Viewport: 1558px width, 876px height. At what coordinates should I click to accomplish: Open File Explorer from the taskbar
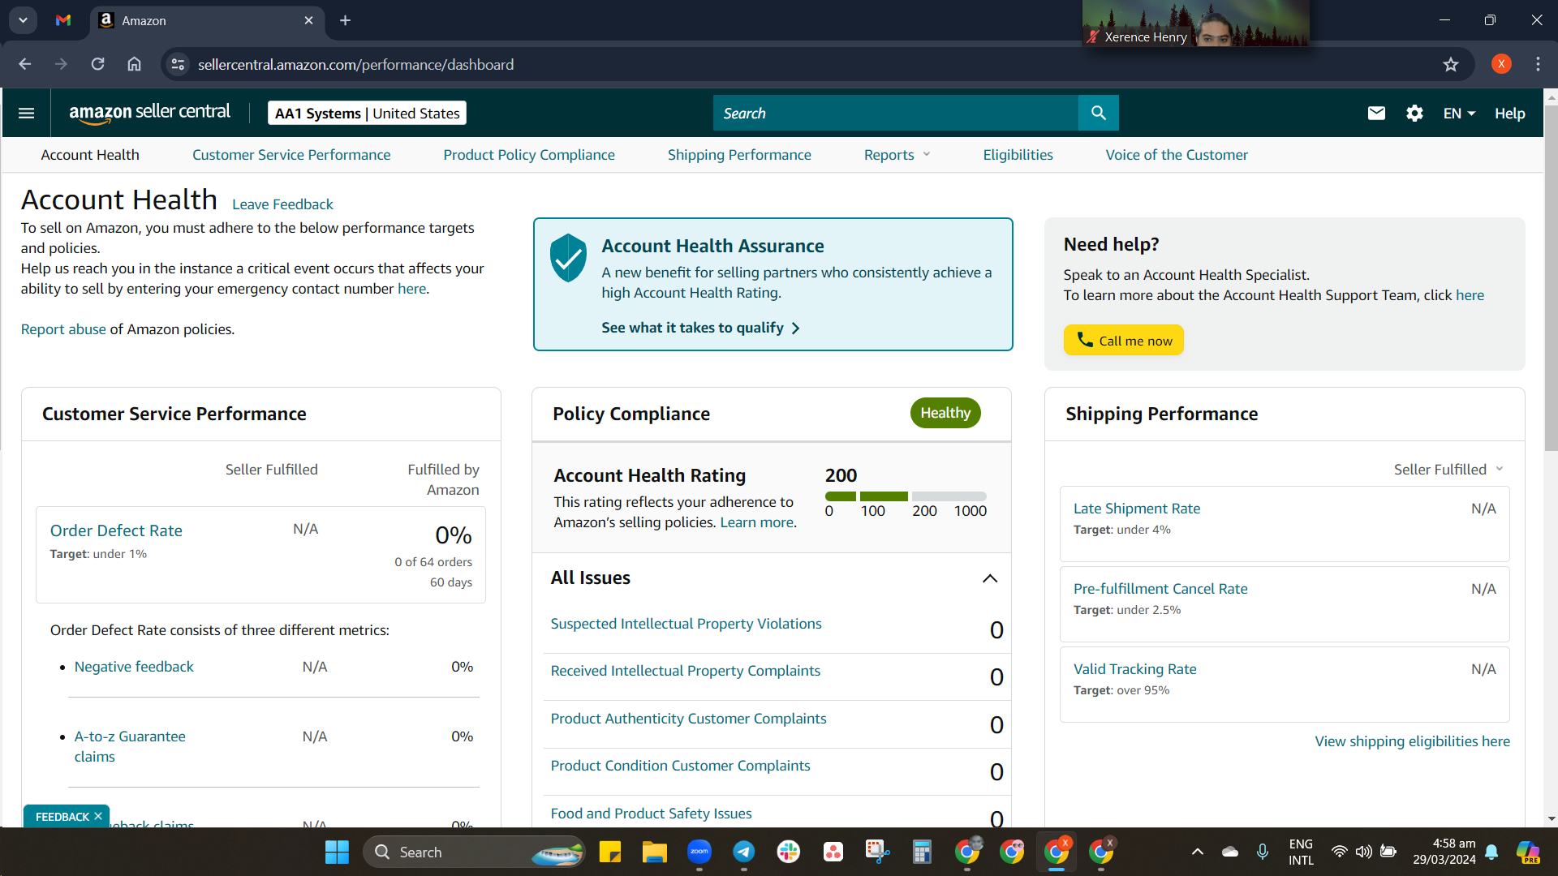pos(655,852)
